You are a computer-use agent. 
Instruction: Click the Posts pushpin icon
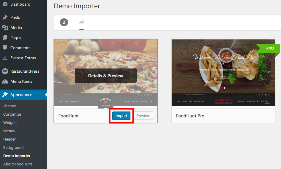click(x=5, y=17)
